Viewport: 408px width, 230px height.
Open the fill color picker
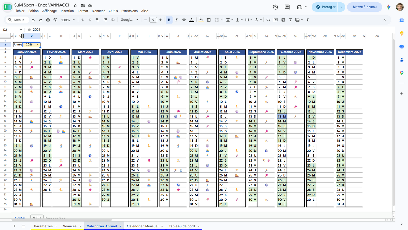click(x=201, y=20)
